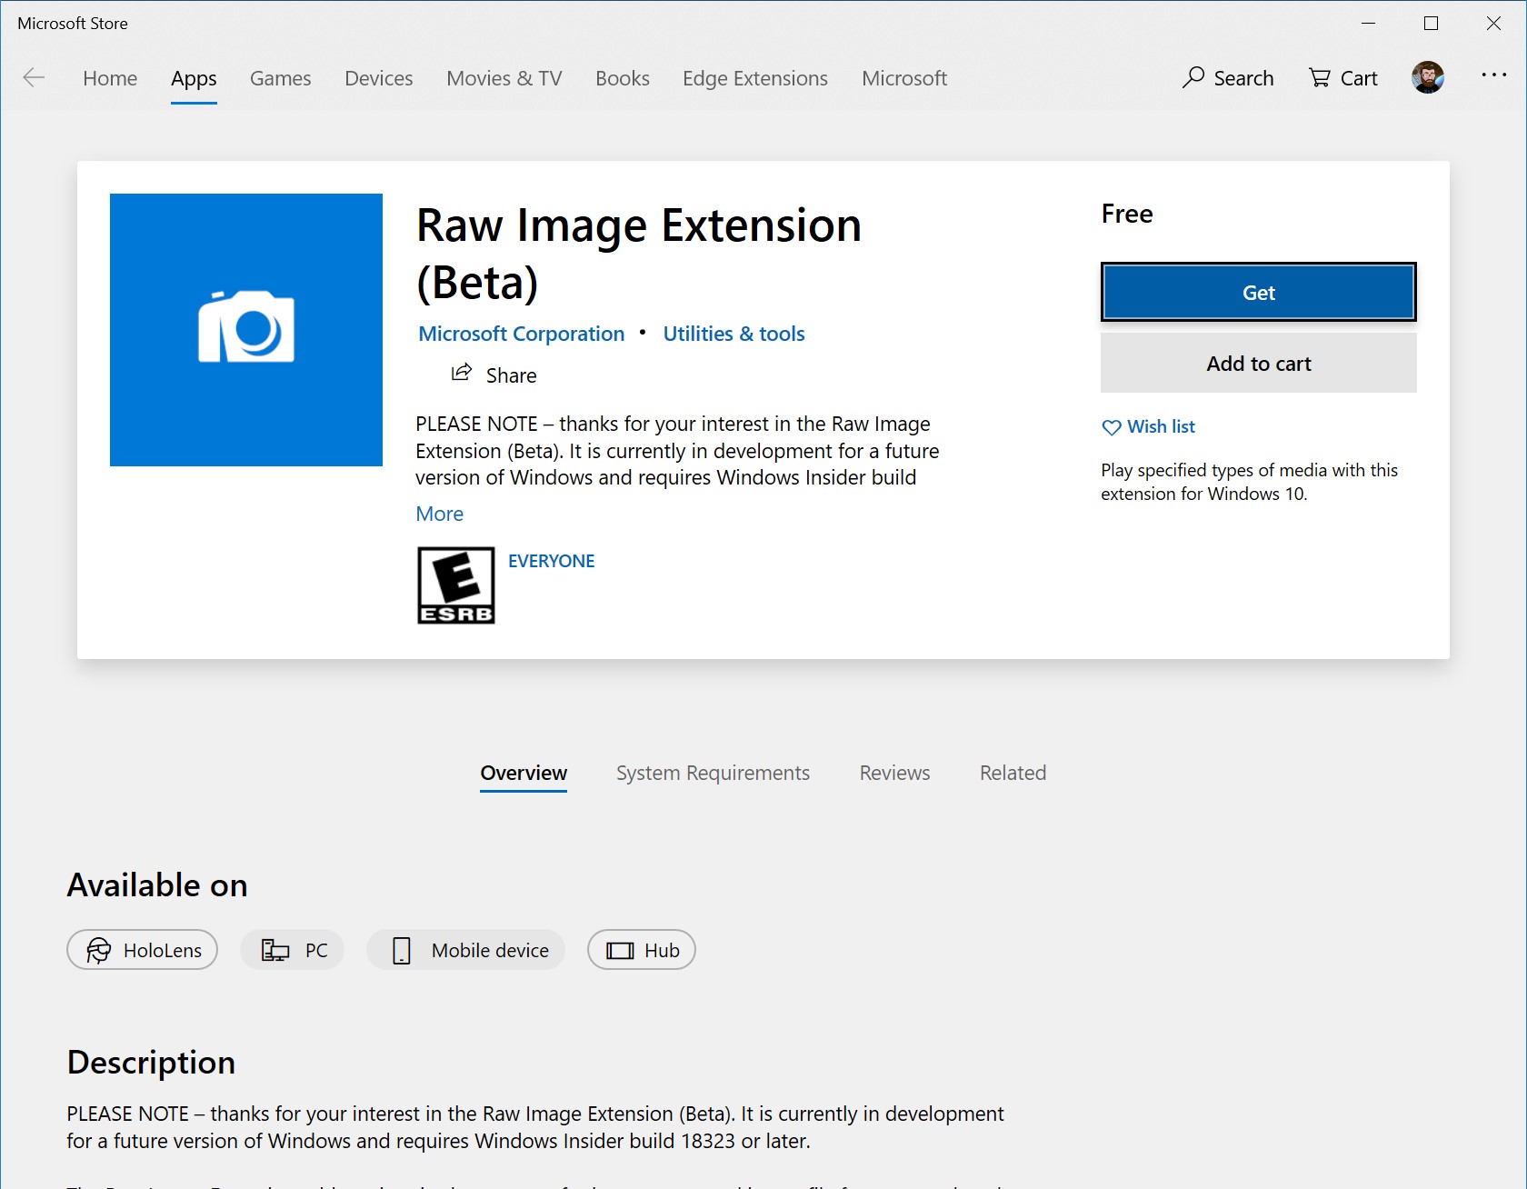Screen dimensions: 1527x1189
Task: Click the Get button
Action: click(1258, 292)
